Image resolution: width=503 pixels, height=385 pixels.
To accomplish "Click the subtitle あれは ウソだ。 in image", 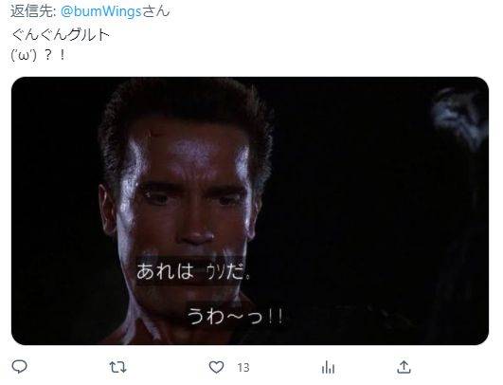I will coord(193,271).
